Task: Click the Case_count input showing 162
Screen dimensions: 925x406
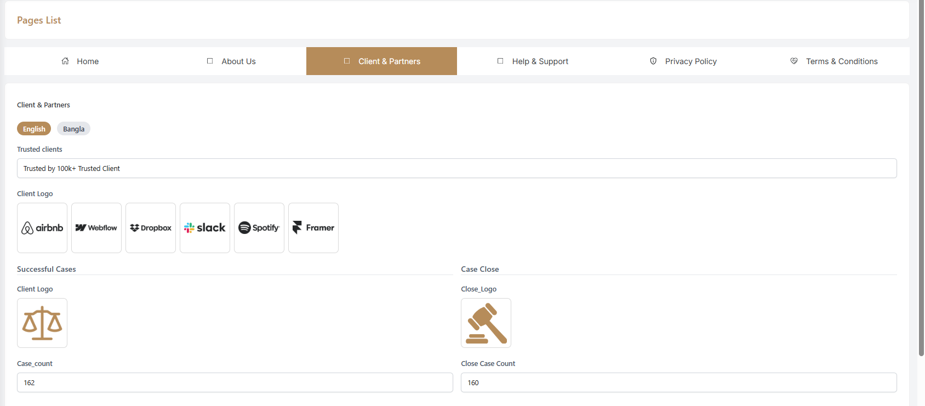Action: [235, 382]
